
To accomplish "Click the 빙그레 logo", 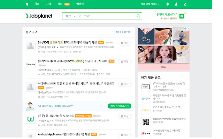I will point(146,133).
